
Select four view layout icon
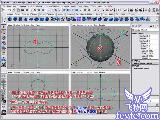pyautogui.click(x=4, y=81)
